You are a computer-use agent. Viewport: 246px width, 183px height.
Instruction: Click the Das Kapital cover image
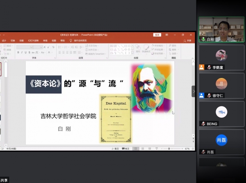[x=116, y=119]
